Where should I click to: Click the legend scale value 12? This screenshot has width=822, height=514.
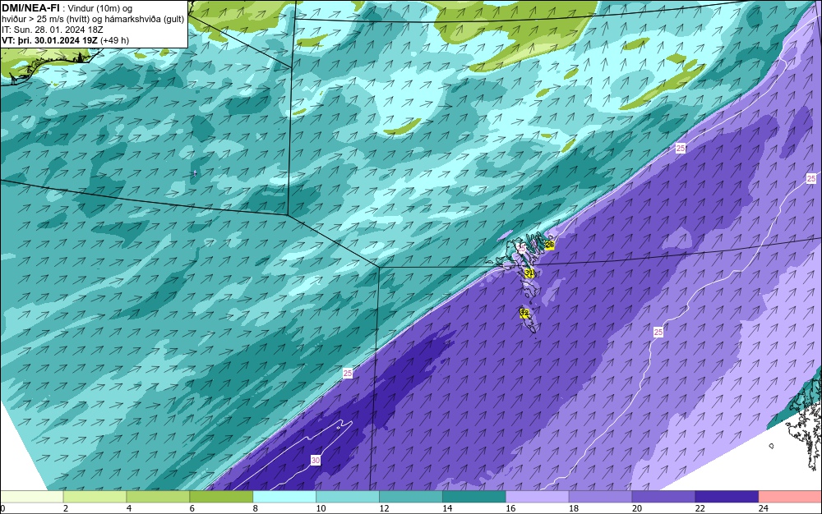coord(384,508)
